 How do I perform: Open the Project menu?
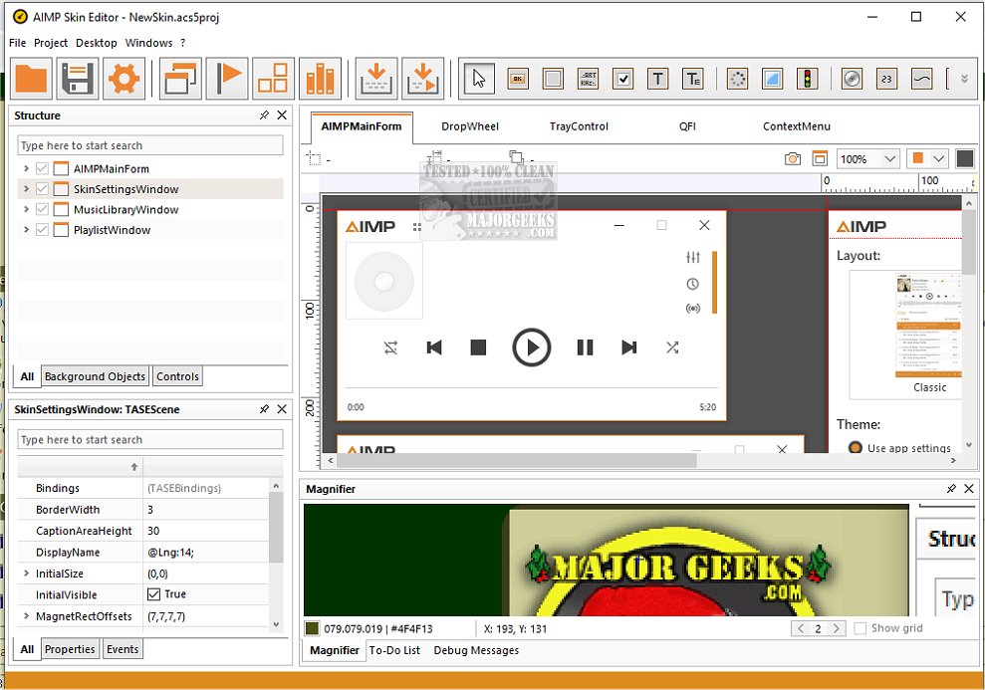52,43
